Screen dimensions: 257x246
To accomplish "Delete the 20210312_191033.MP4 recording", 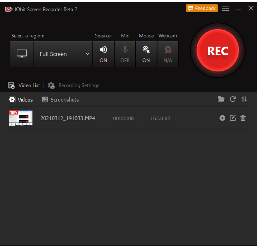I will 243,118.
